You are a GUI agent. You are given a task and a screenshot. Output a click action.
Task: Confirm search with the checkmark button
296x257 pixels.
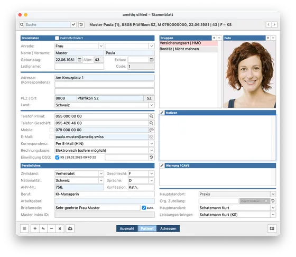pos(73,24)
